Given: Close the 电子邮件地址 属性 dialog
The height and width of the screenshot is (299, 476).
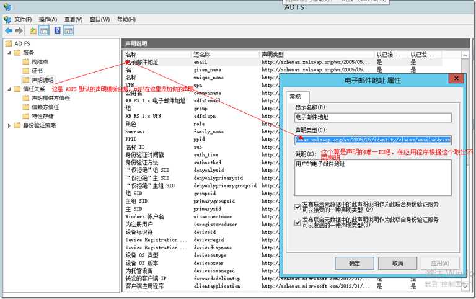Looking at the screenshot, I should coord(456,78).
